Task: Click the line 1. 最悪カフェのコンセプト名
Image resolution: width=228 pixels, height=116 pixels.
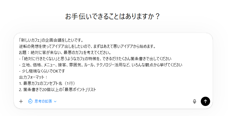Action: pyautogui.click(x=47, y=83)
